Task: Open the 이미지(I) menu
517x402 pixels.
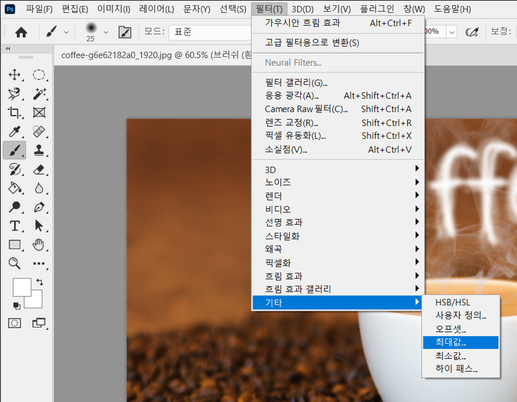Action: click(x=114, y=9)
